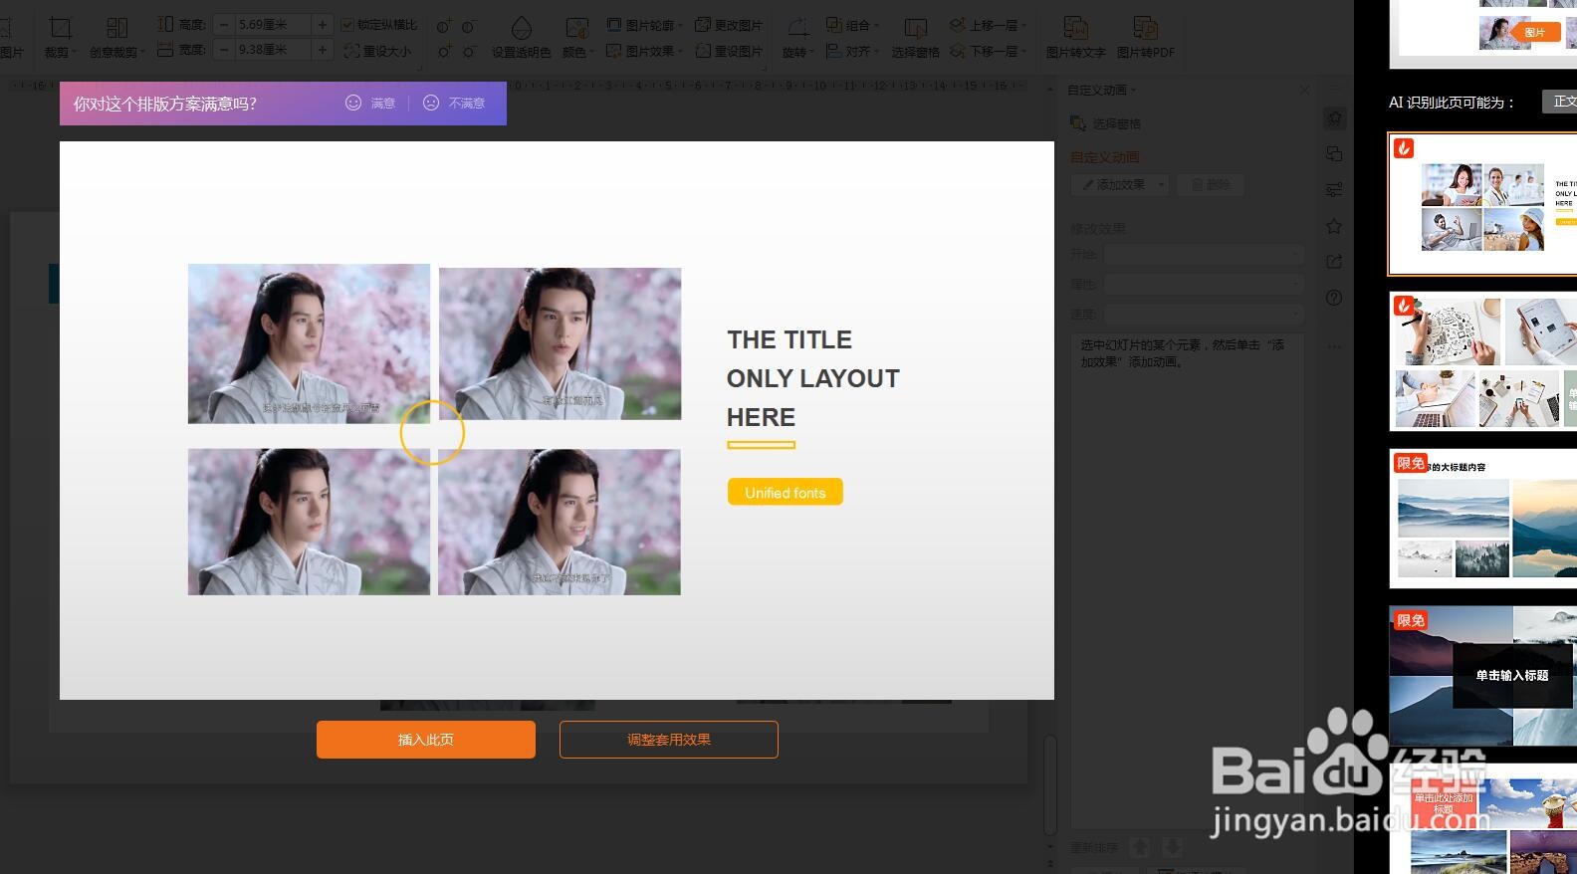Click Picture Outline (图片轮廓) option
The image size is (1577, 874).
[x=645, y=25]
